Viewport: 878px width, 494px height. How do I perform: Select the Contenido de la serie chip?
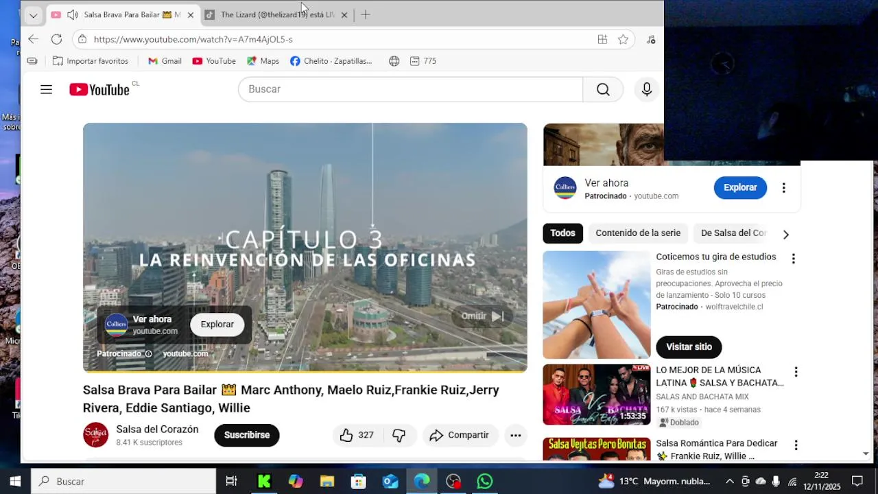638,233
